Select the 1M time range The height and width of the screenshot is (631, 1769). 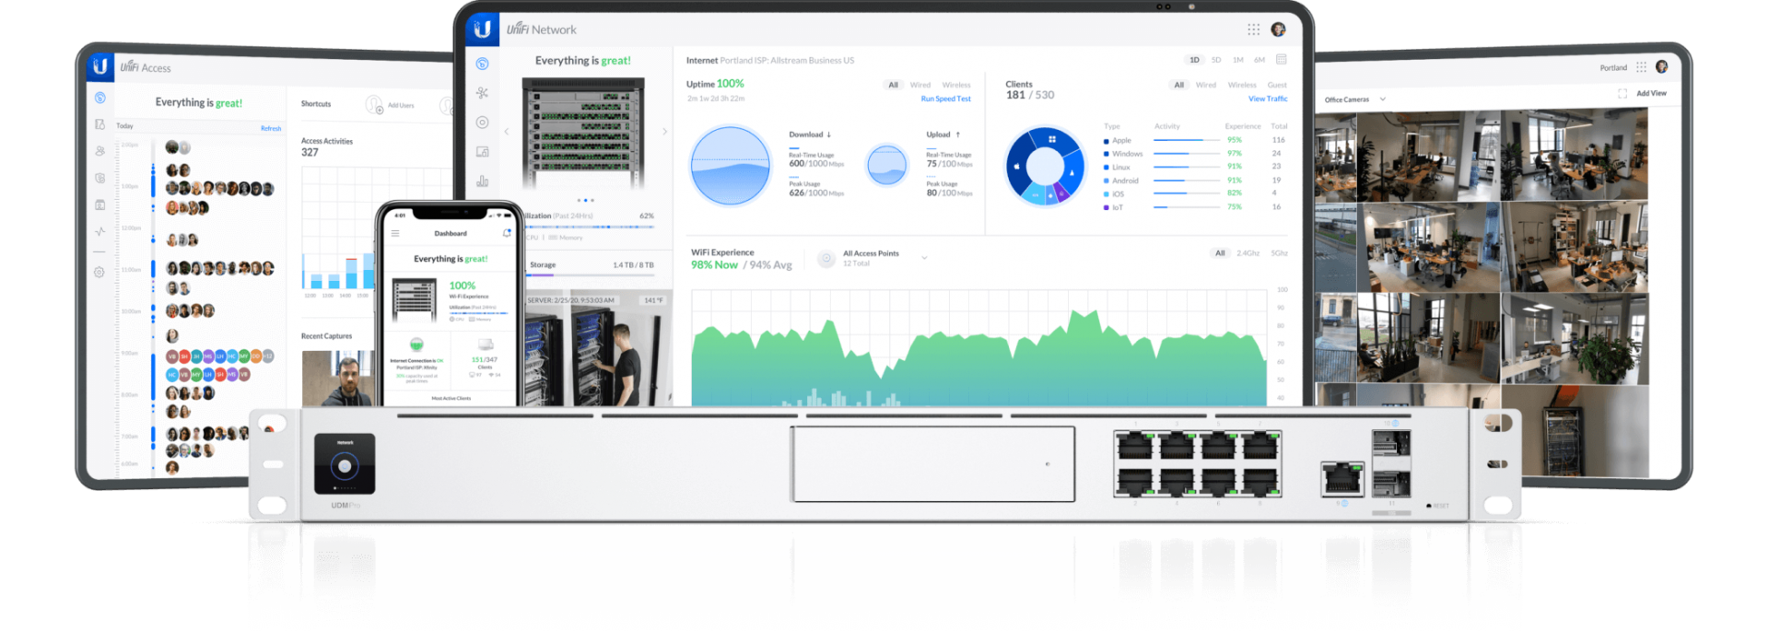(1238, 60)
